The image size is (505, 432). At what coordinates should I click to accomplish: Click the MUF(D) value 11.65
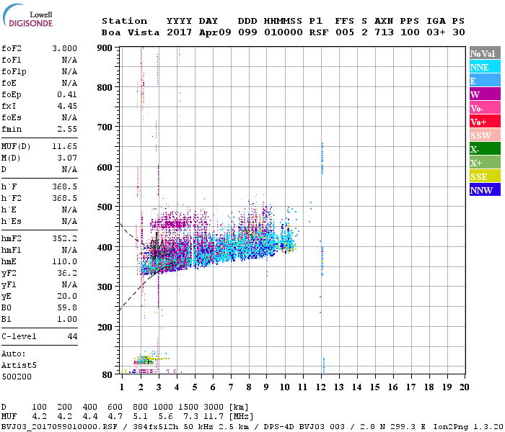coord(64,146)
